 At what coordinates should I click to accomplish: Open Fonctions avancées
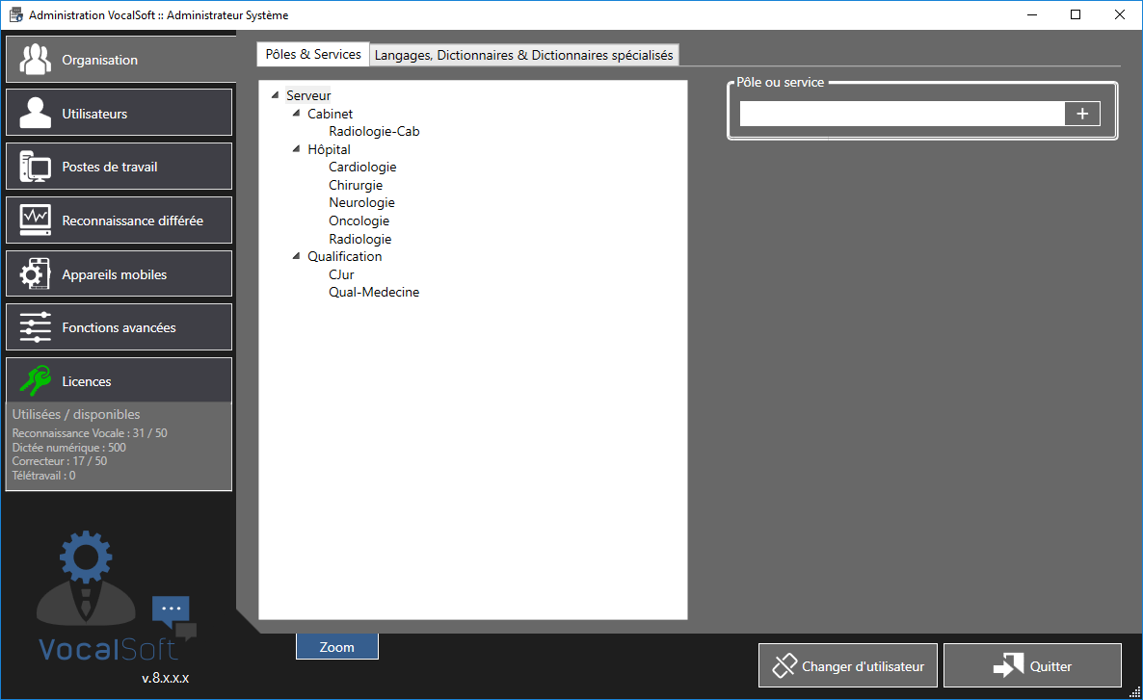(x=119, y=327)
